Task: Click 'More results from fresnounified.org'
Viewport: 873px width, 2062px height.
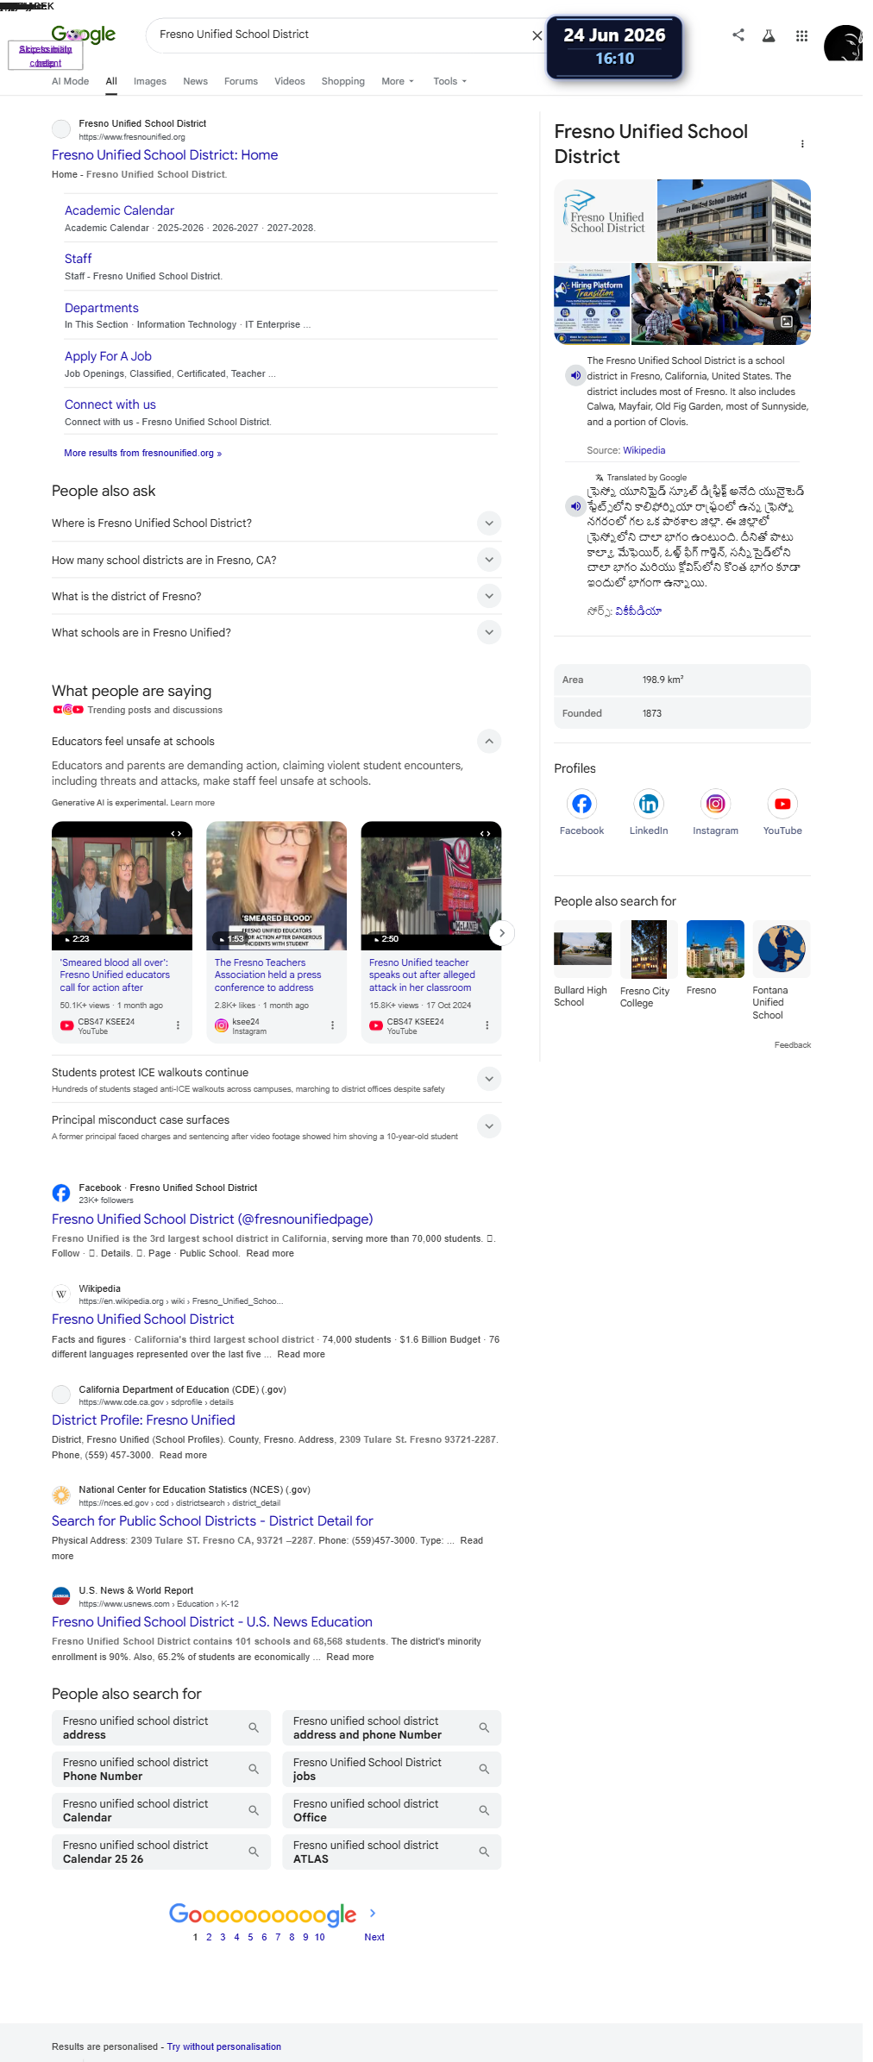Action: click(x=142, y=453)
